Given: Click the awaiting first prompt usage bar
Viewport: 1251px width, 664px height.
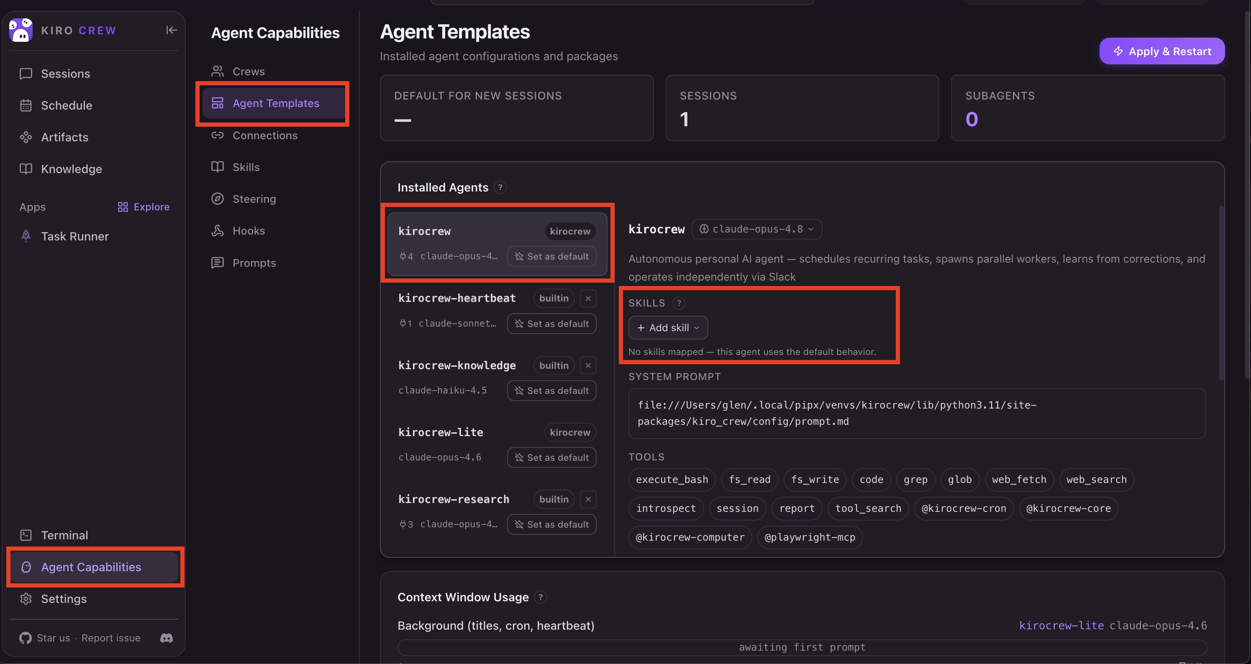Looking at the screenshot, I should [802, 648].
